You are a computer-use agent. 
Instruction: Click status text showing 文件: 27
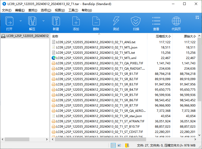pos(143,145)
